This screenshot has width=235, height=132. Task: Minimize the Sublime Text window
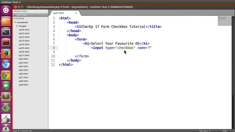19,7
